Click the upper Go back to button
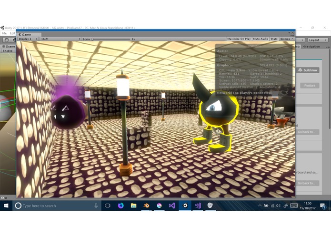 coord(307,132)
